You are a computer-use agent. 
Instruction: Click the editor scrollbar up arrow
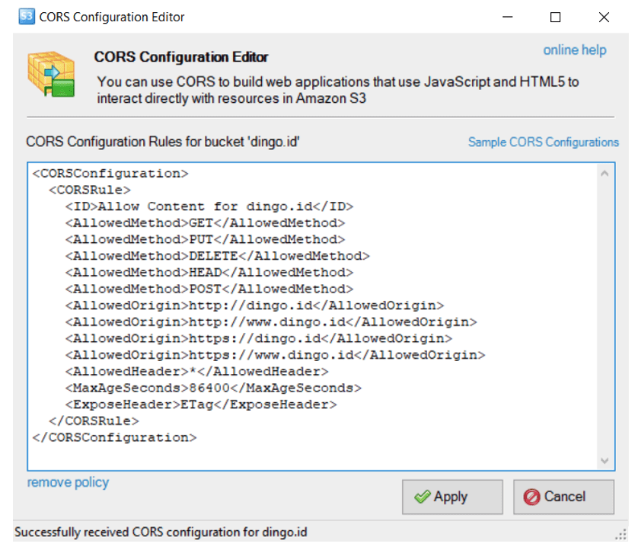(x=605, y=174)
